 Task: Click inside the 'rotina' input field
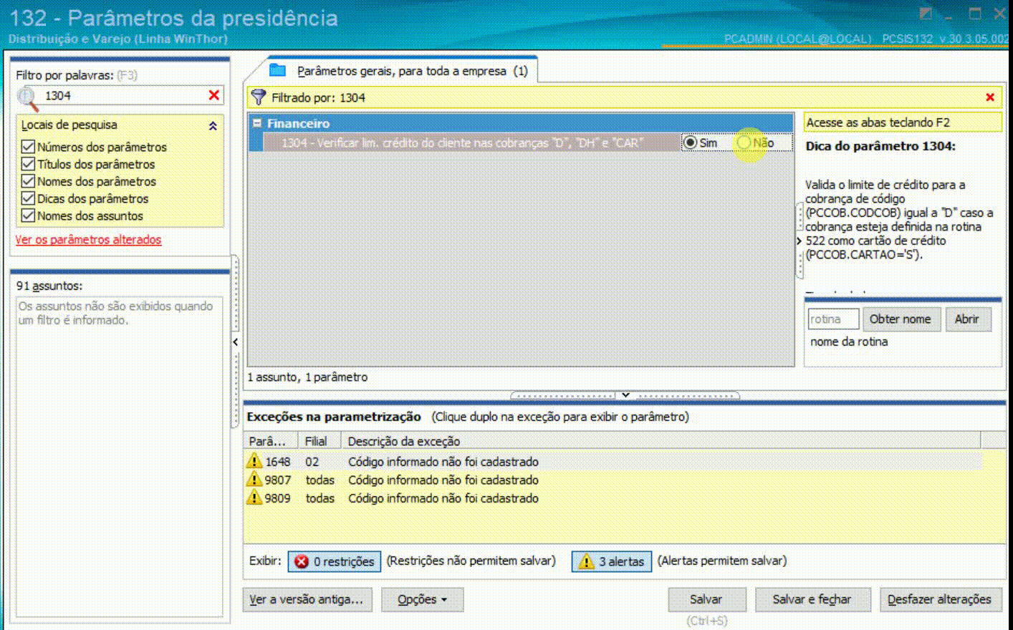833,319
